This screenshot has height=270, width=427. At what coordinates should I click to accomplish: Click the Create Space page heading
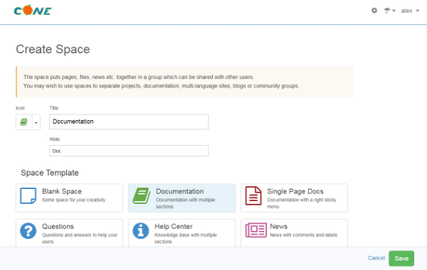[53, 49]
